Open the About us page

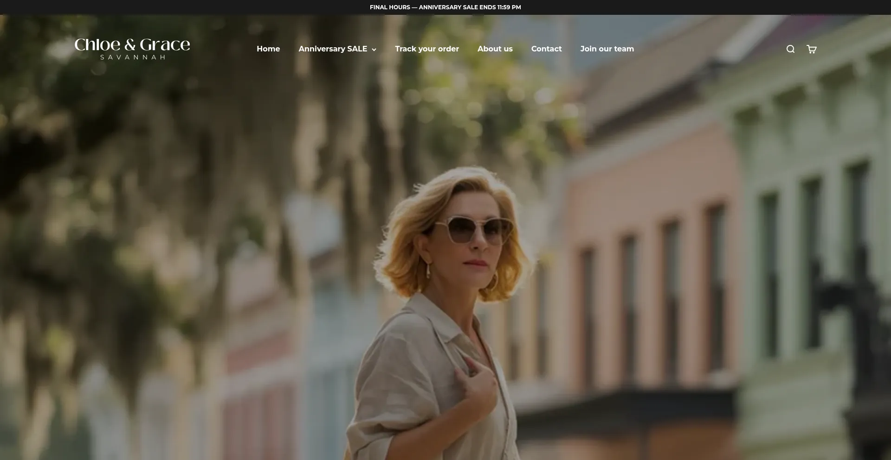495,49
